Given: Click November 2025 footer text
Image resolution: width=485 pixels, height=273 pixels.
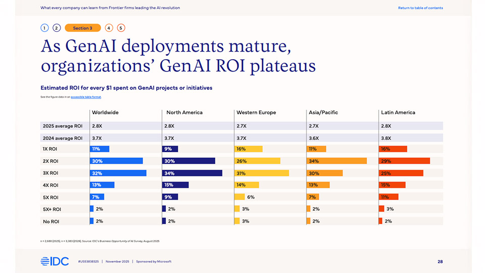Looking at the screenshot, I should pos(117,261).
